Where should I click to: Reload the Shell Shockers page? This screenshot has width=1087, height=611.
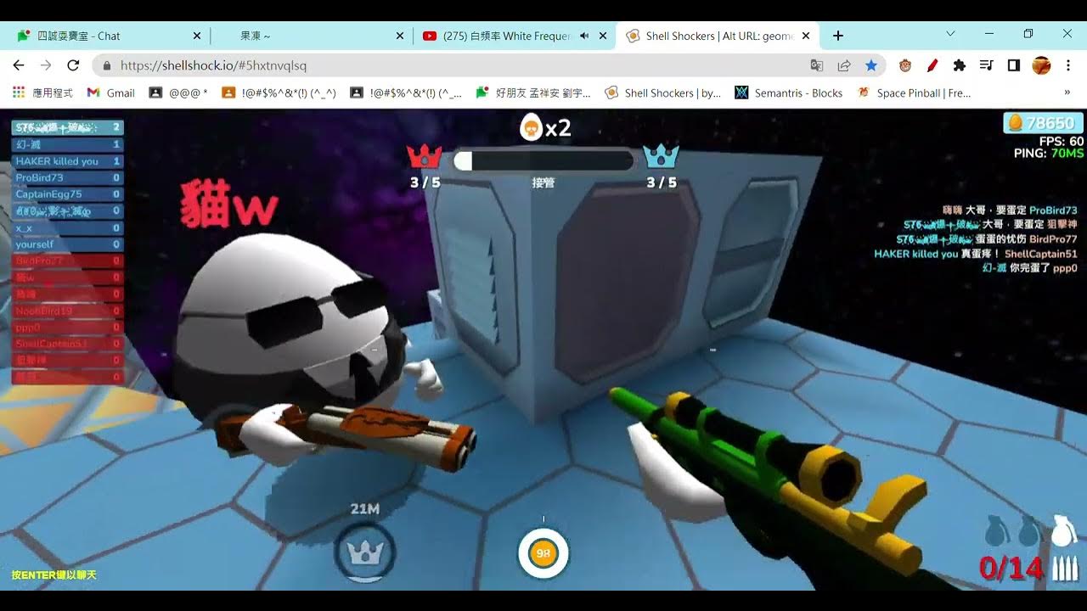pos(73,65)
